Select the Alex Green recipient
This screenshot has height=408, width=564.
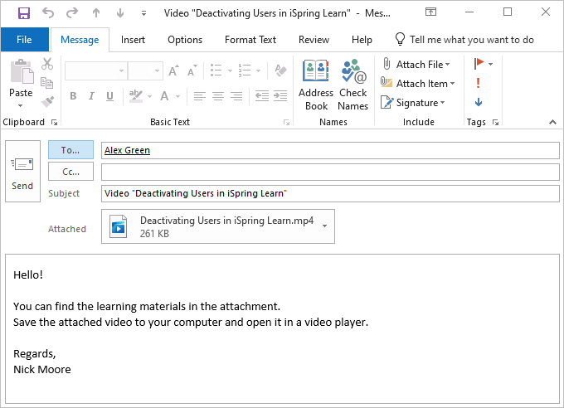128,150
